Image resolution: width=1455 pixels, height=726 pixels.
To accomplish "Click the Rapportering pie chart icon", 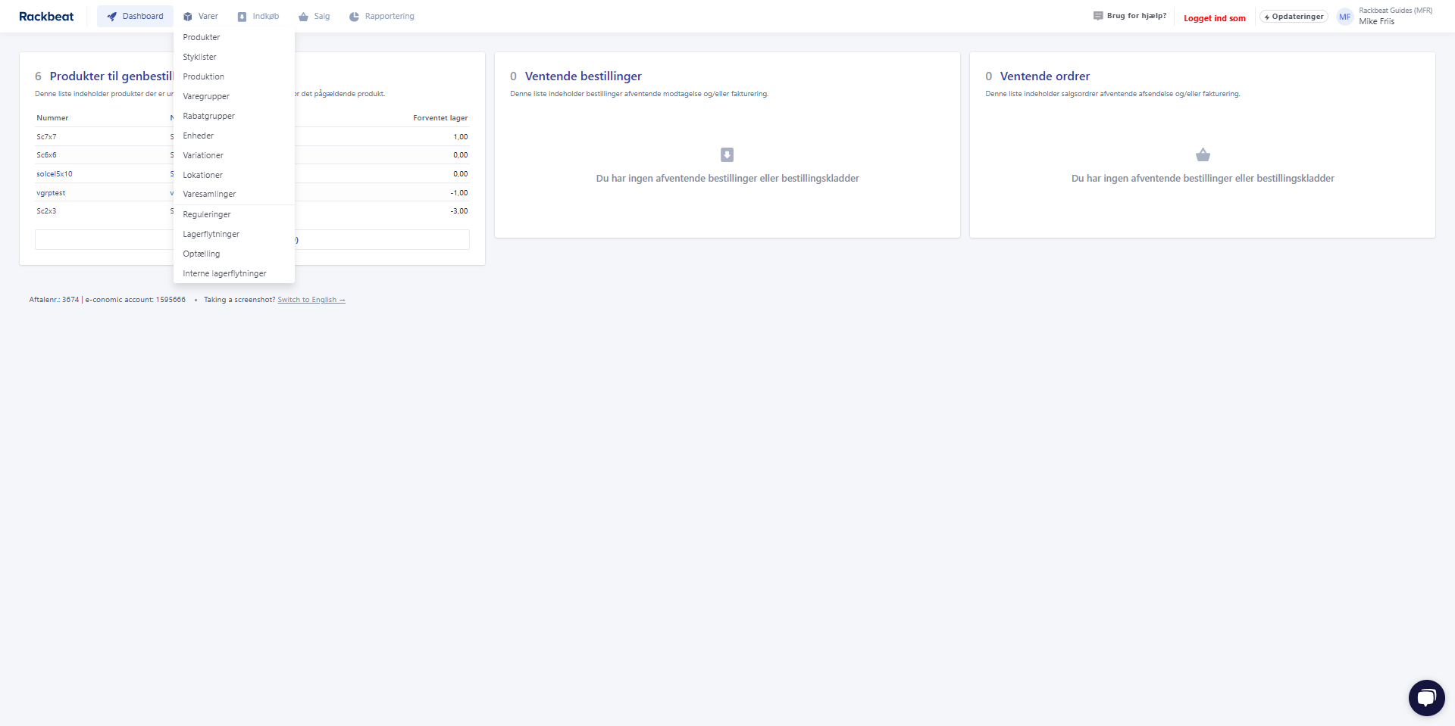I will click(x=354, y=17).
